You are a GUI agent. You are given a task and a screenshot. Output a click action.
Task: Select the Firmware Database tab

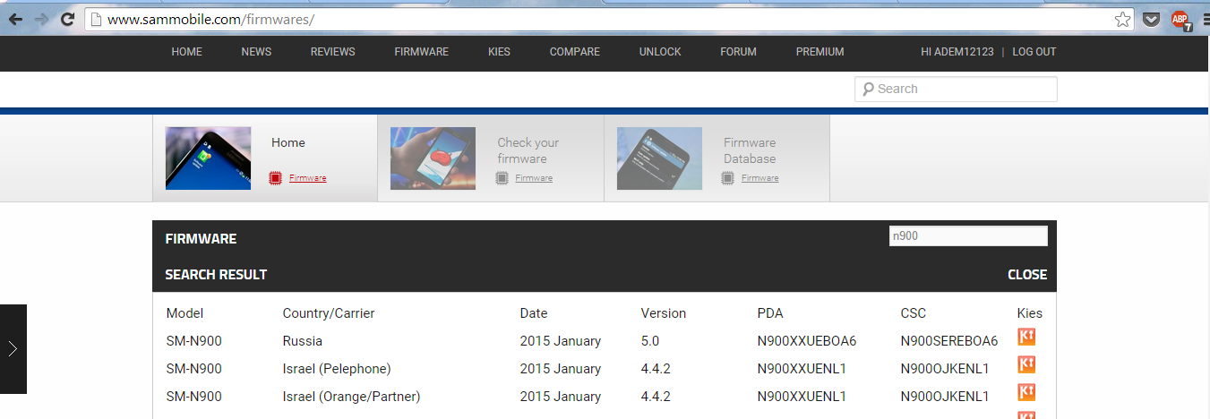pyautogui.click(x=717, y=158)
